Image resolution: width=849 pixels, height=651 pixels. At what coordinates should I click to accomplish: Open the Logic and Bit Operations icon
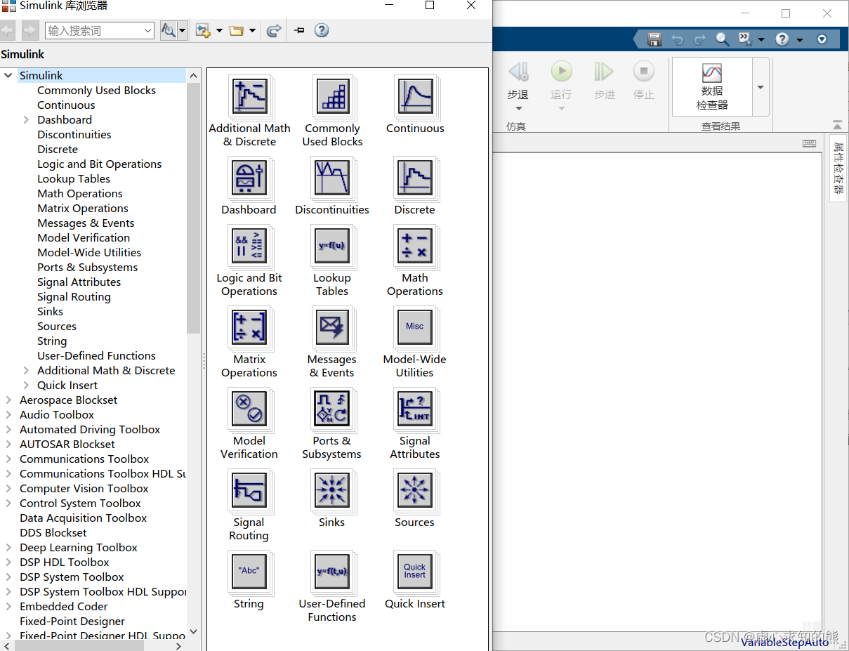(x=249, y=246)
